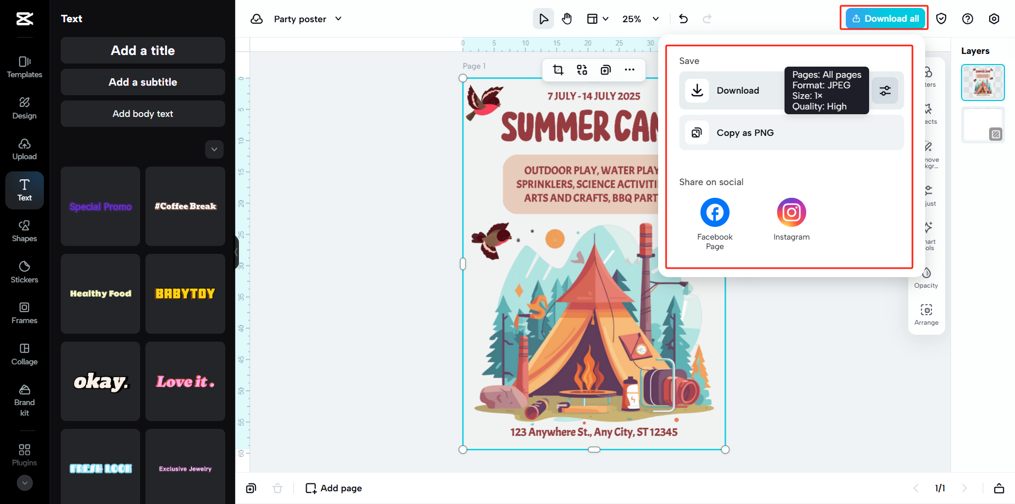The height and width of the screenshot is (504, 1015).
Task: Switch to the Templates panel
Action: [24, 67]
